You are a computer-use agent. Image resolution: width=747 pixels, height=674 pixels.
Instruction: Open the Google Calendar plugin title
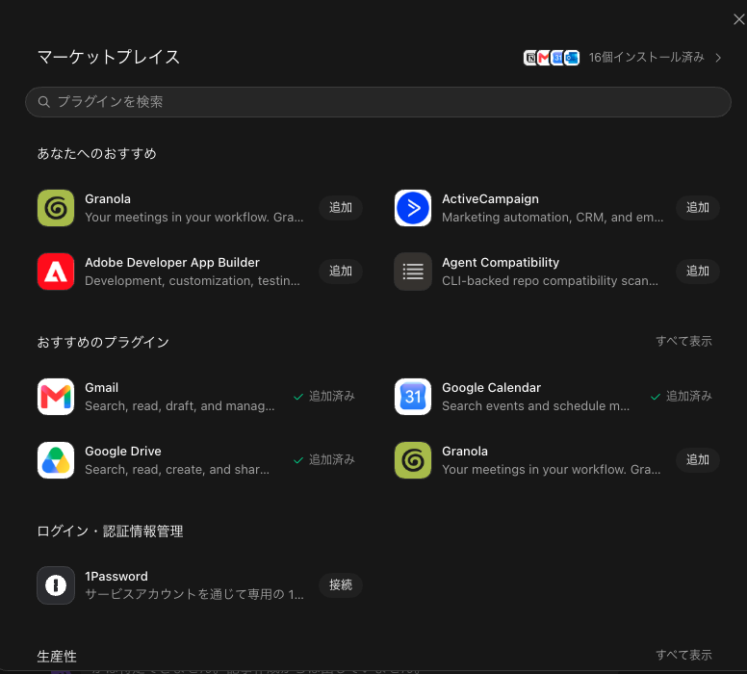[491, 388]
